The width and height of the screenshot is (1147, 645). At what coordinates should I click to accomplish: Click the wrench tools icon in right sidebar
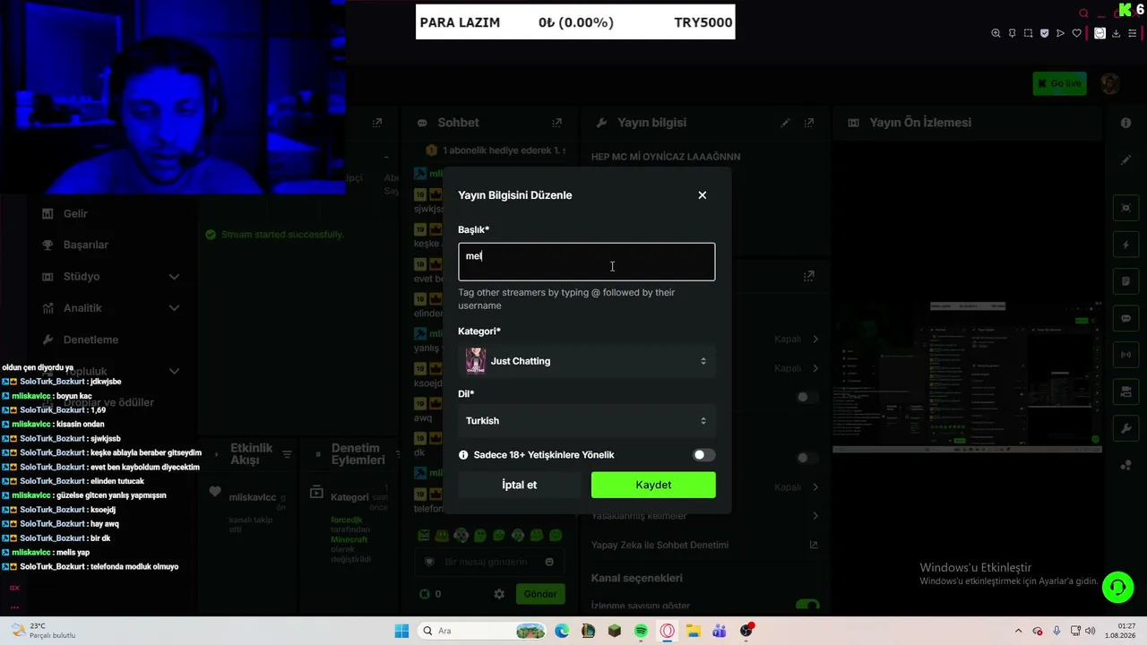click(1126, 428)
